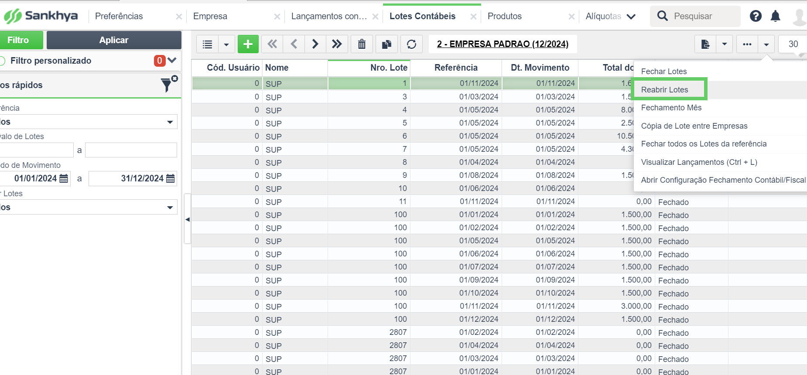
Task: Expand the Filtro personalizado chevron
Action: pos(172,60)
